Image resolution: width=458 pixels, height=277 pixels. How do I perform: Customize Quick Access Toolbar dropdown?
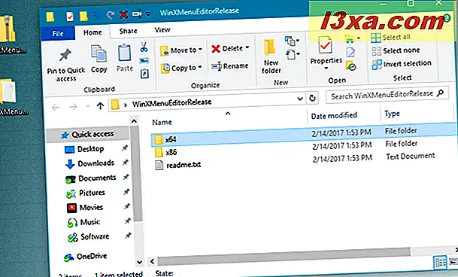click(148, 14)
